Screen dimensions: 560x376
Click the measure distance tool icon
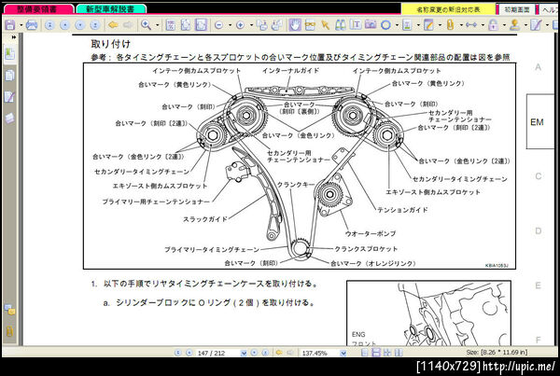(x=471, y=25)
